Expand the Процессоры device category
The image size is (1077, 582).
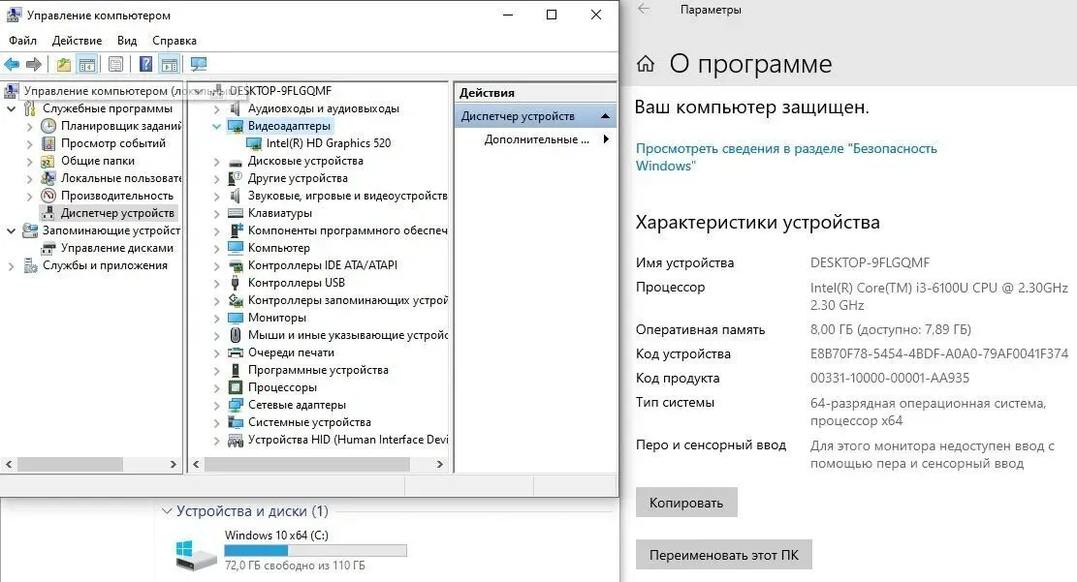217,387
